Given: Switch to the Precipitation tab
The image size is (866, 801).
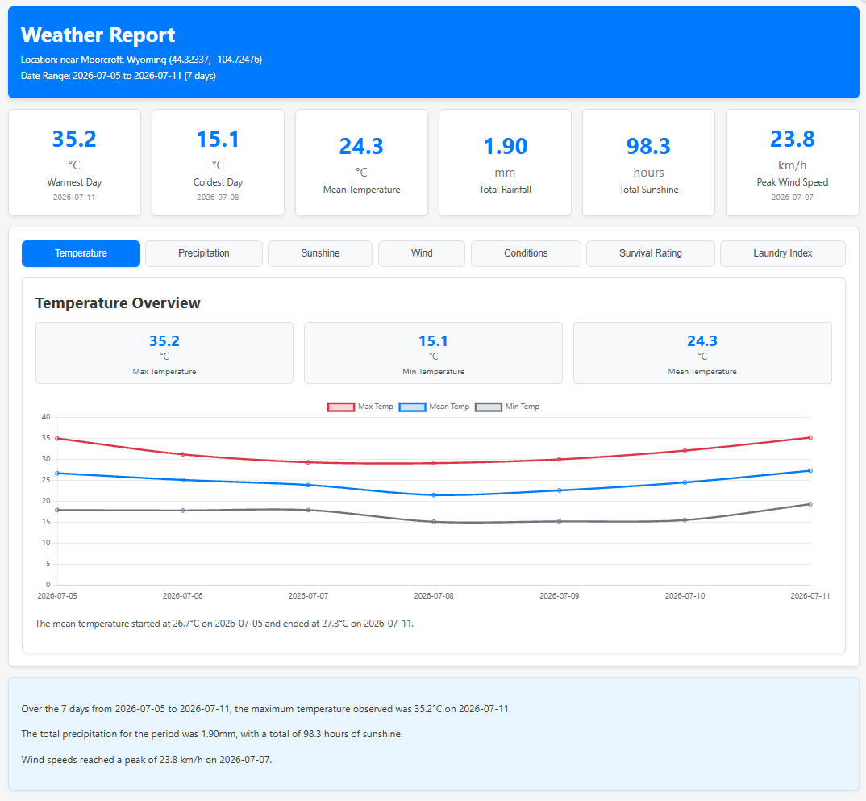Looking at the screenshot, I should 204,253.
